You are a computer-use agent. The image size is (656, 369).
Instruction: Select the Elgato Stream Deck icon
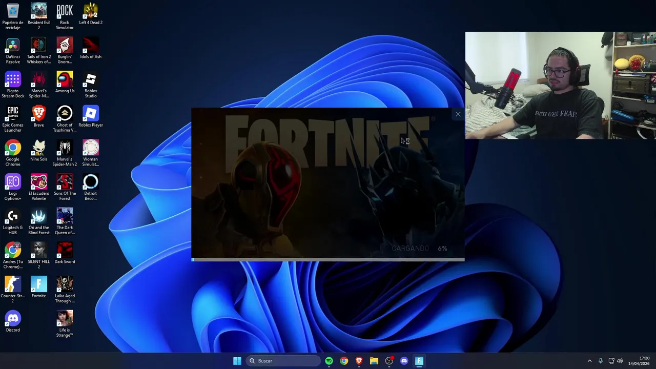[13, 85]
